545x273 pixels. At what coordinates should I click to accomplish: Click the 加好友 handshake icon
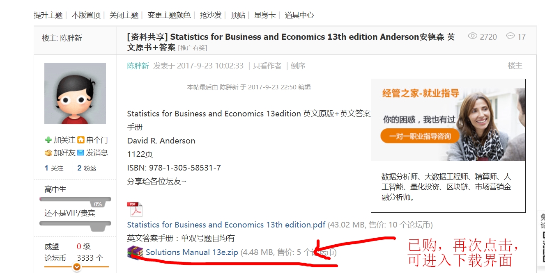click(48, 153)
